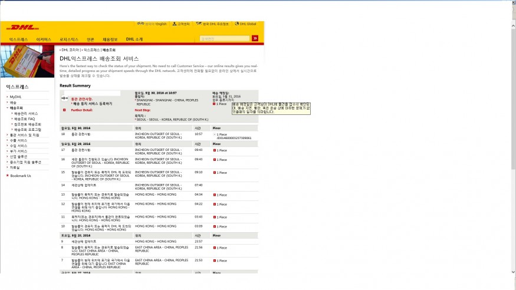Expand 1 Piece in row 10
Screen dimensions: 516x290
[215, 227]
